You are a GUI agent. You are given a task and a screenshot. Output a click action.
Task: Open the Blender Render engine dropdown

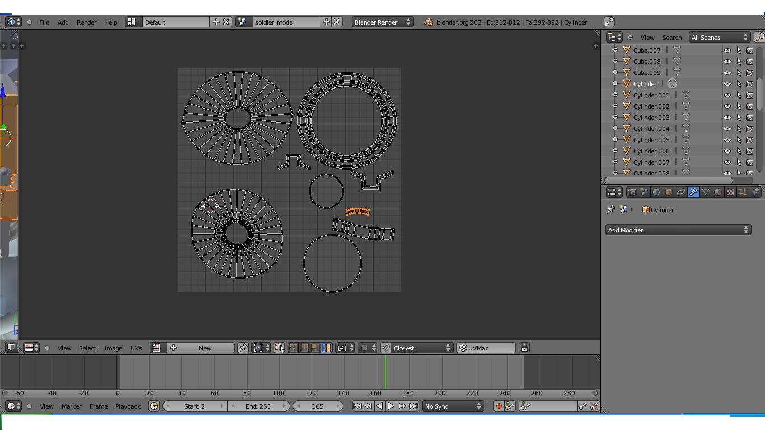coord(382,22)
